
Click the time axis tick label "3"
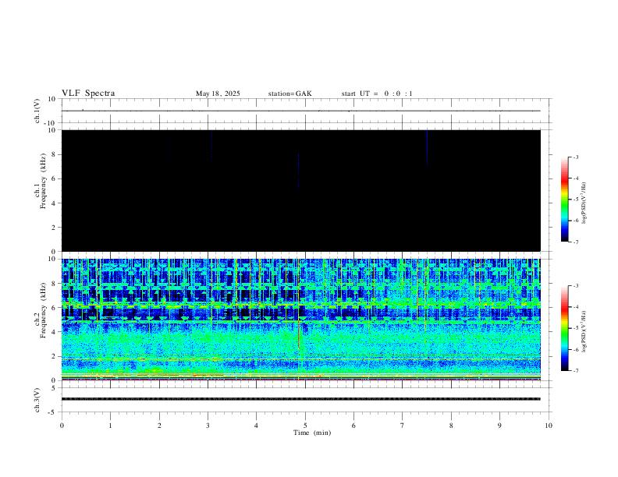208,426
